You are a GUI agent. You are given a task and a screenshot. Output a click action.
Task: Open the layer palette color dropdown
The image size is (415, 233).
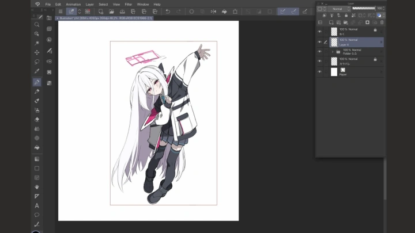(x=321, y=9)
